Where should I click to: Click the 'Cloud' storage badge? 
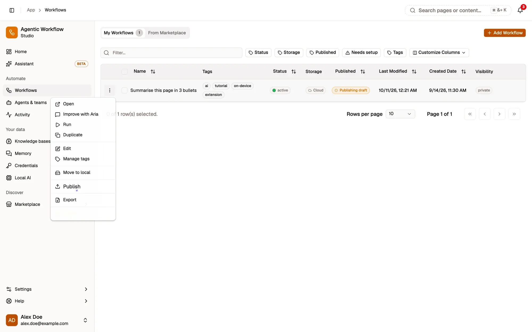tap(315, 90)
